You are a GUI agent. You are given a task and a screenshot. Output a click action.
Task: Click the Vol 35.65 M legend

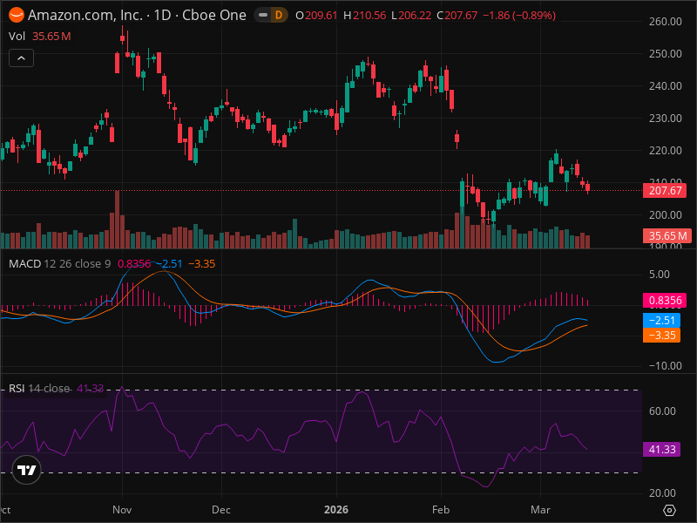pyautogui.click(x=39, y=36)
